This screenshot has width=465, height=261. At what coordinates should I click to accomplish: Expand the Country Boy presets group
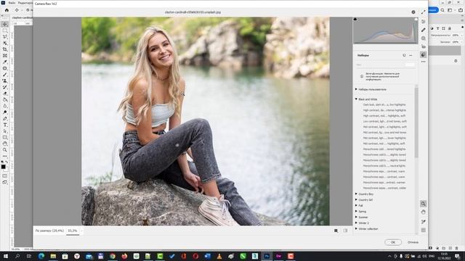click(356, 194)
